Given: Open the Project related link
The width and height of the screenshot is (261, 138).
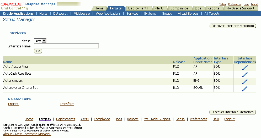Looking at the screenshot, I should click(x=13, y=104).
